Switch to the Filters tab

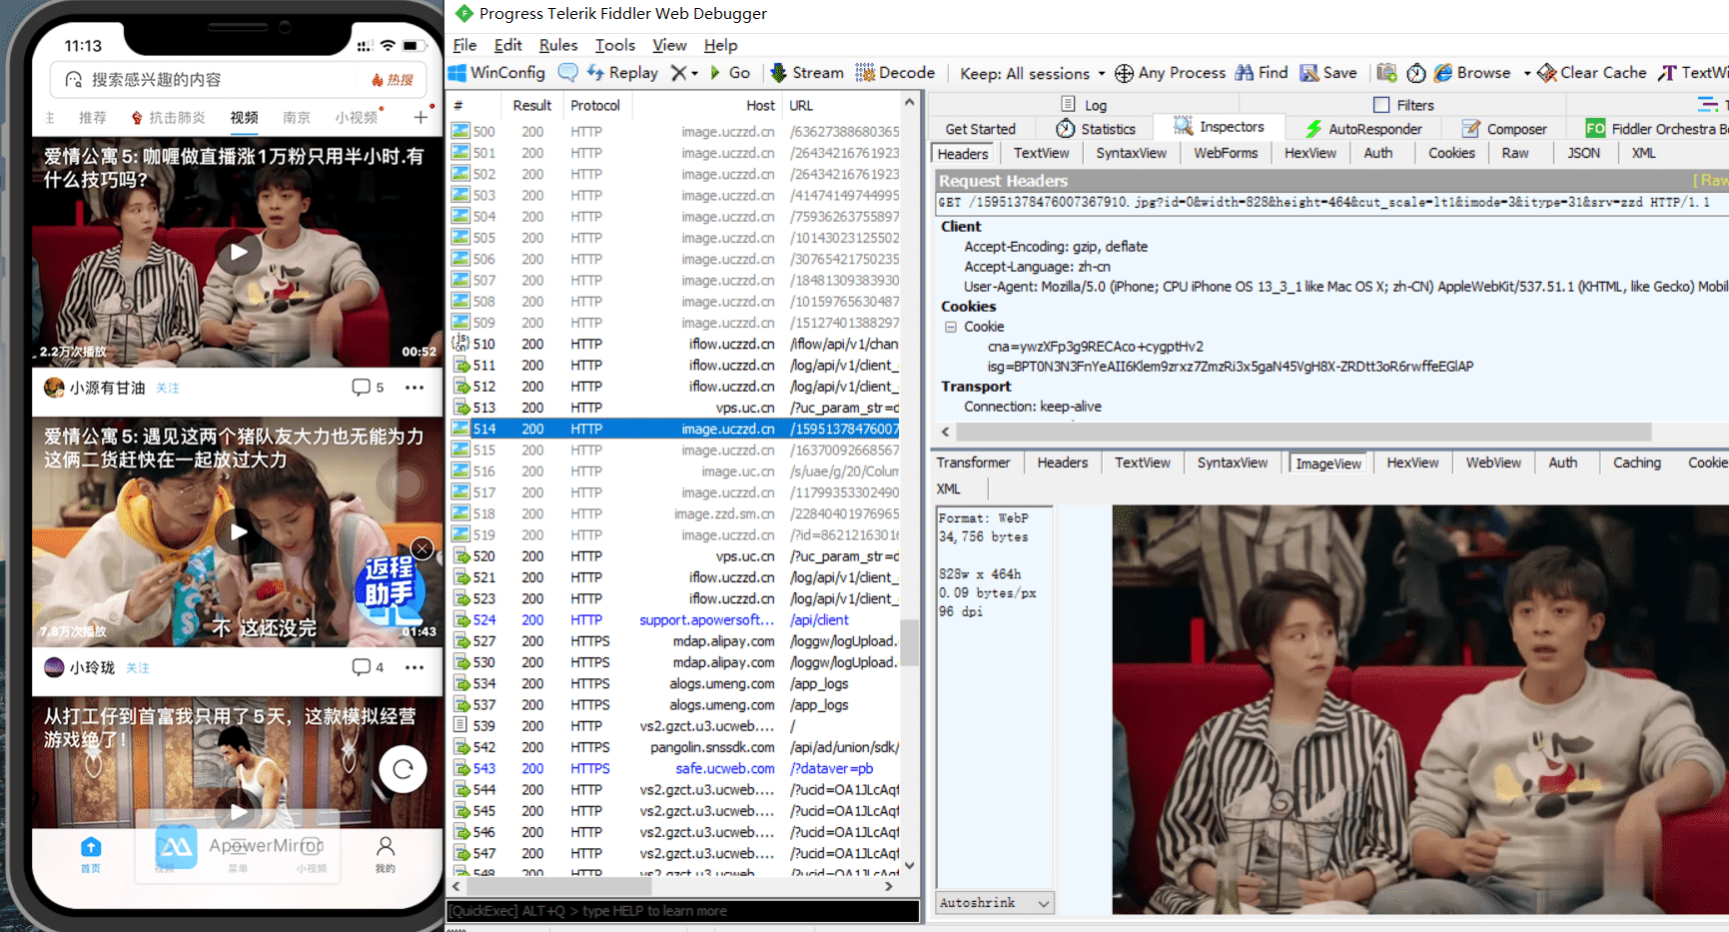(x=1403, y=105)
